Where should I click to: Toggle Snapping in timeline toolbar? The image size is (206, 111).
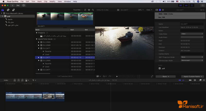[x=190, y=80]
